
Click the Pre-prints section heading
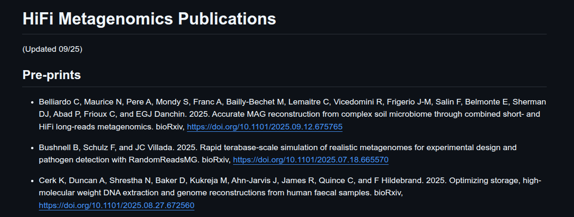coord(51,75)
